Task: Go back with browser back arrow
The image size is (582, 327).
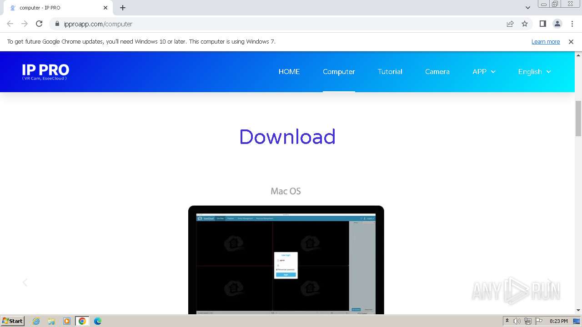Action: [10, 24]
